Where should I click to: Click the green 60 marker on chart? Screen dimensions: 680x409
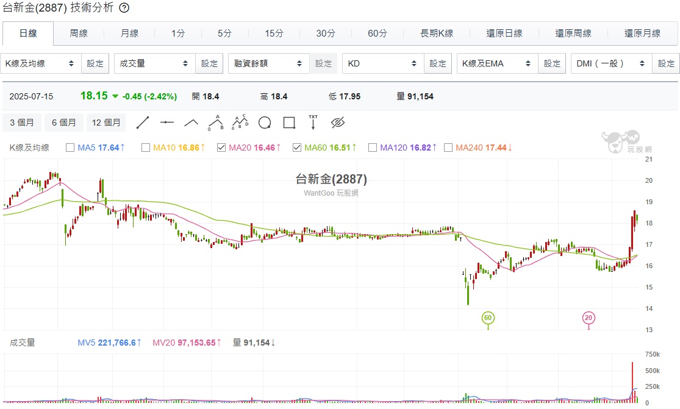click(x=488, y=318)
